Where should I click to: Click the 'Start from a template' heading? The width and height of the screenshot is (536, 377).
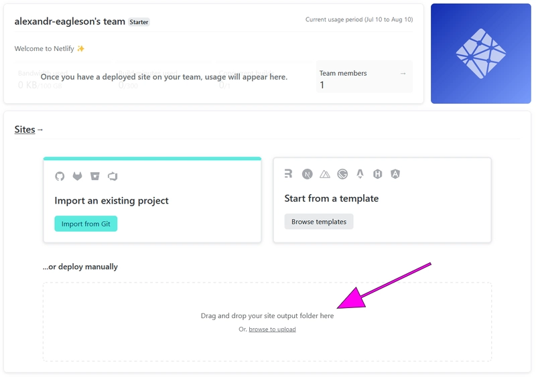(332, 198)
